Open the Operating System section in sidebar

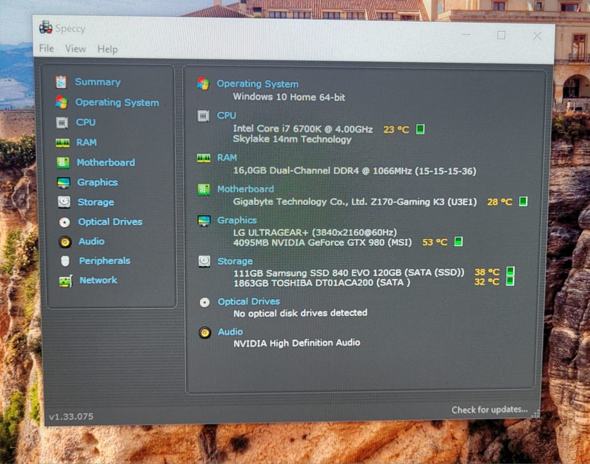[x=117, y=103]
